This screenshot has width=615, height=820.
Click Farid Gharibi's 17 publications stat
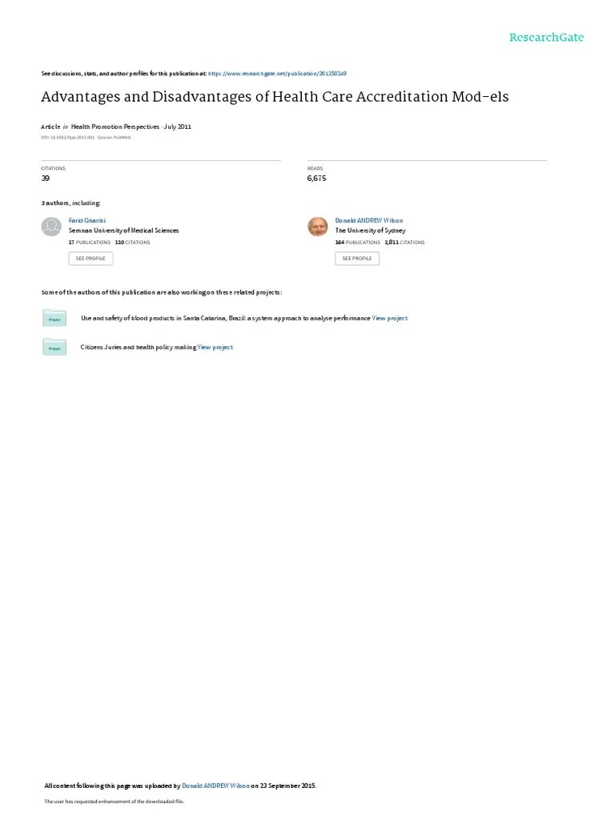[90, 243]
